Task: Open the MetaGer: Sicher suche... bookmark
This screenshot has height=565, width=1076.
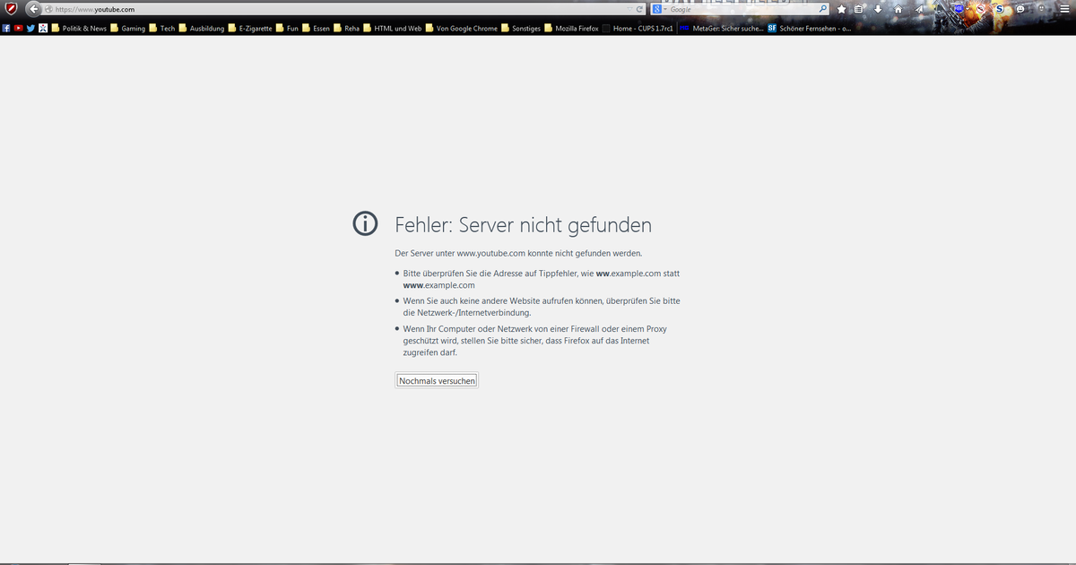Action: (721, 28)
